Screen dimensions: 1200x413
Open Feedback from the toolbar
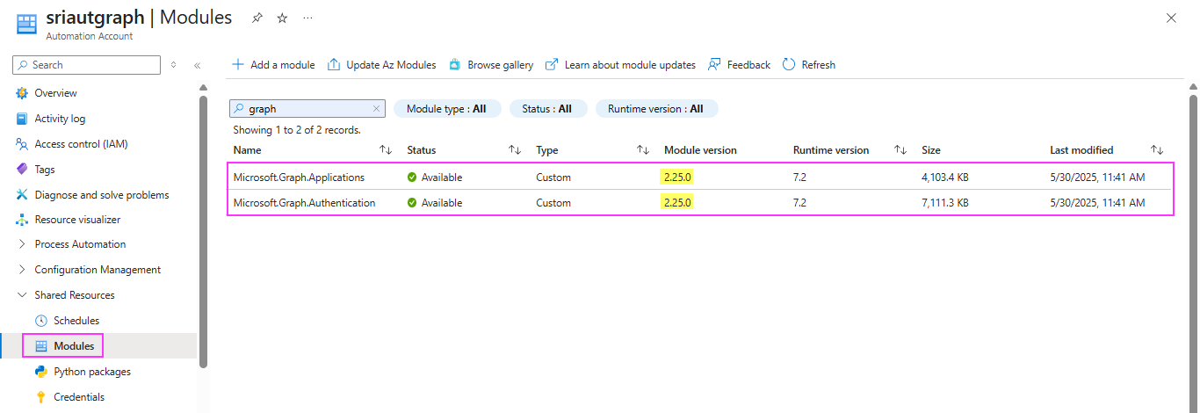click(x=739, y=65)
